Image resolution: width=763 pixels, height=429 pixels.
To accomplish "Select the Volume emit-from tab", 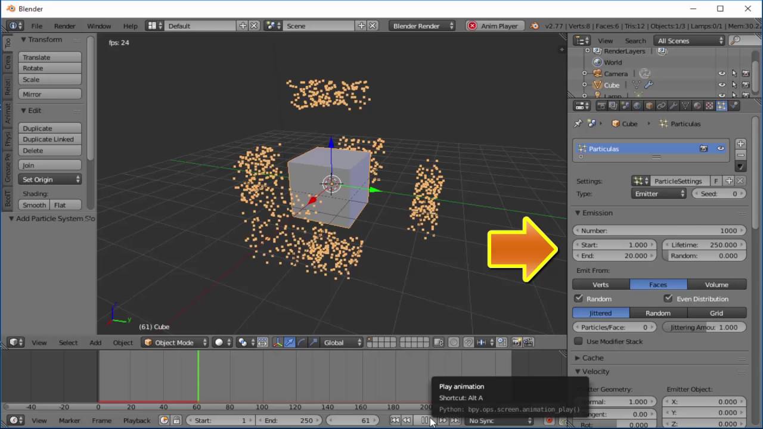I will (x=717, y=284).
